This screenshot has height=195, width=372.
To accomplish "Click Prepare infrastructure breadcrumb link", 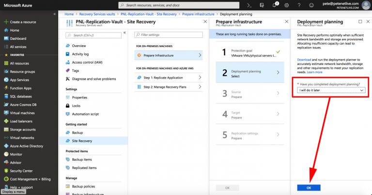I will [x=198, y=14].
